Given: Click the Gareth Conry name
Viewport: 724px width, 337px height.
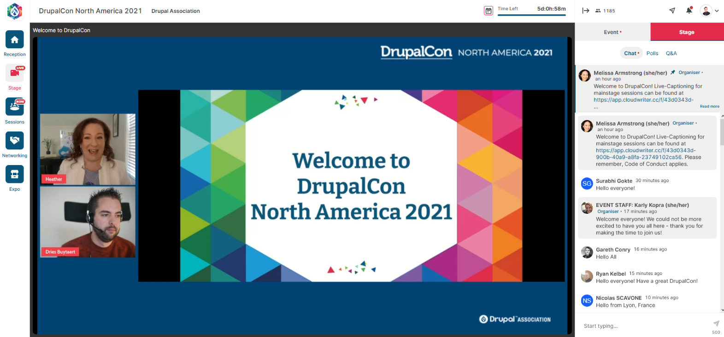Looking at the screenshot, I should 613,250.
